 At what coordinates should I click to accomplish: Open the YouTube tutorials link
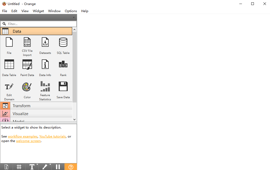[53, 136]
